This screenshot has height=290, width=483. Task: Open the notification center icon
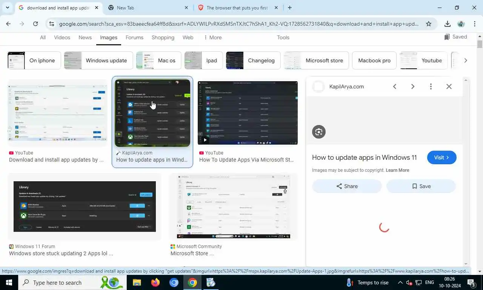pos(472,282)
